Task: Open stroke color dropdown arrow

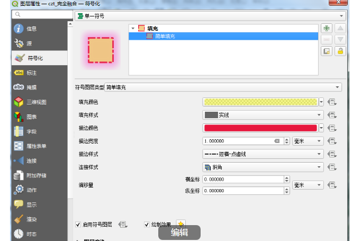Action: (321, 128)
